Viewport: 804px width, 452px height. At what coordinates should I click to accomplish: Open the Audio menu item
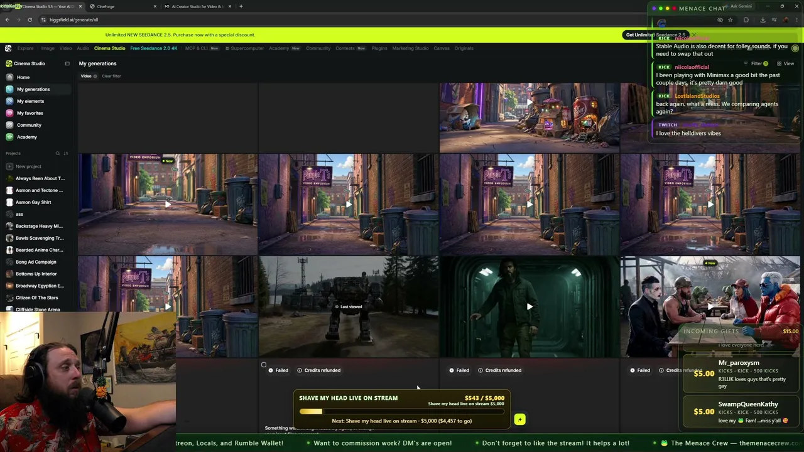tap(83, 48)
